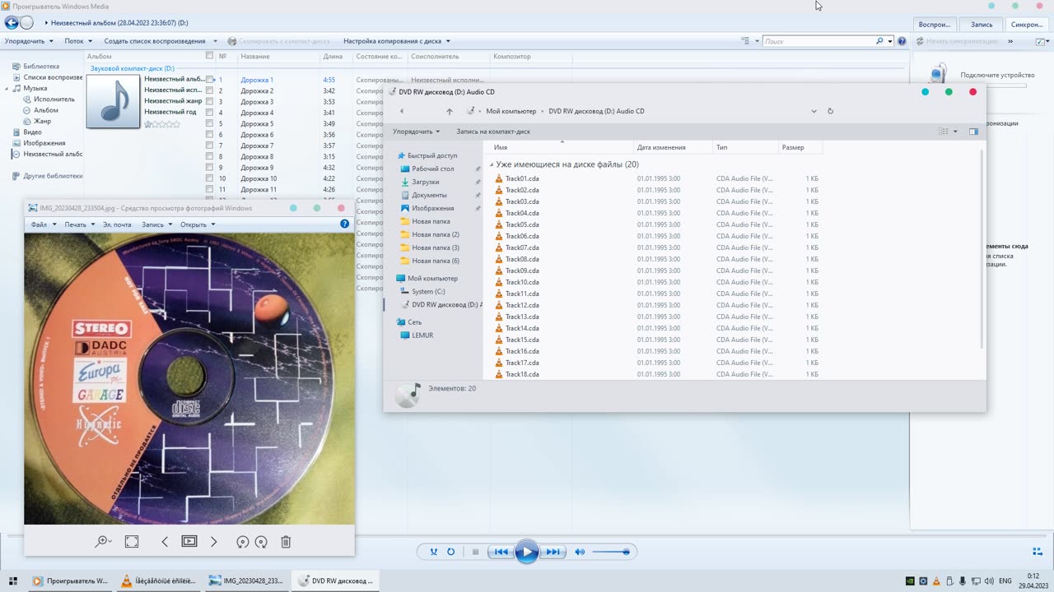Viewport: 1054px width, 592px height.
Task: Start the slideshow in Photo Viewer
Action: tap(189, 541)
